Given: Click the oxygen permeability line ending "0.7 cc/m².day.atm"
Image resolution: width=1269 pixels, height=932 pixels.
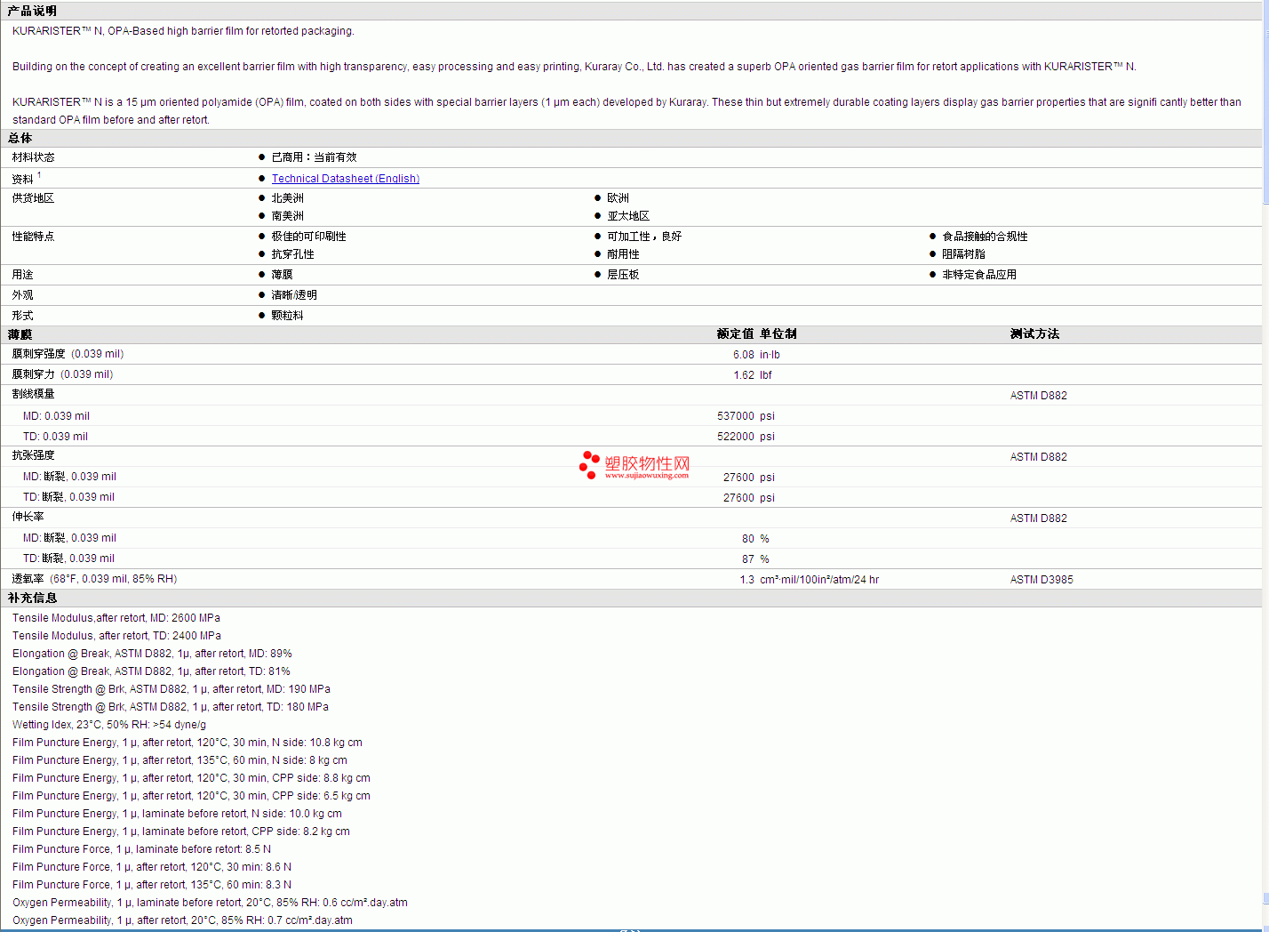Looking at the screenshot, I should click(183, 920).
